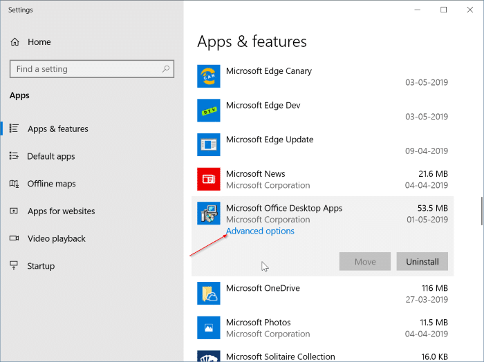484x362 pixels.
Task: Select Microsoft Edge Update entry name
Action: [x=270, y=140]
